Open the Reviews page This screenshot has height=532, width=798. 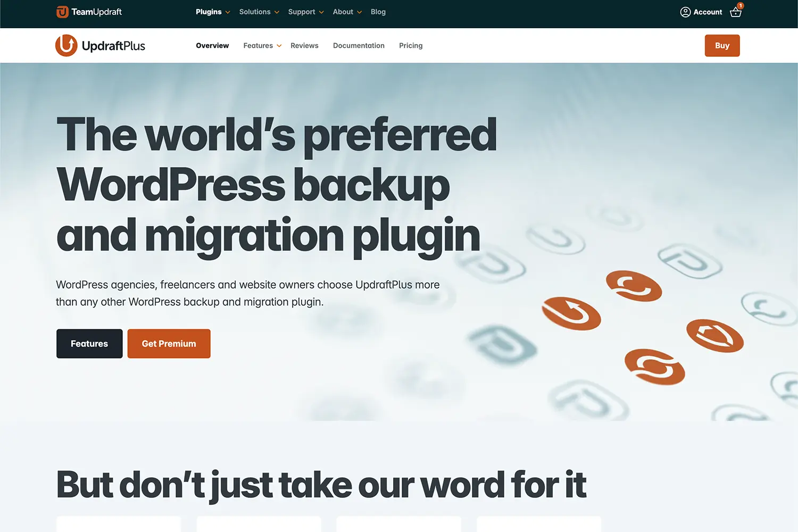click(x=304, y=46)
